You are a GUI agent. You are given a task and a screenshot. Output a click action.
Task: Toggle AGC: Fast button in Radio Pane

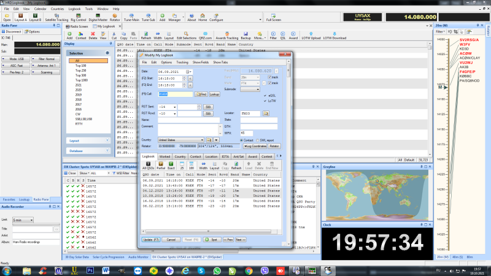16,66
